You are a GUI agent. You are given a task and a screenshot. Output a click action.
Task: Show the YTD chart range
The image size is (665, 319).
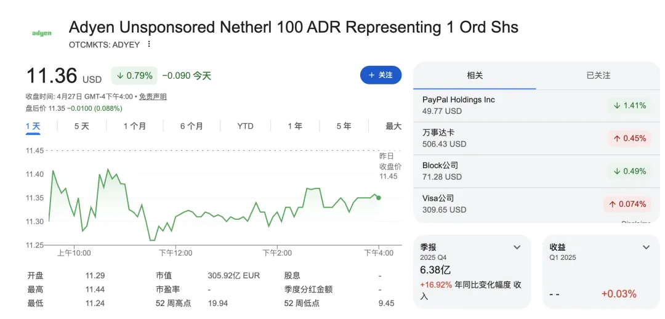click(x=245, y=126)
